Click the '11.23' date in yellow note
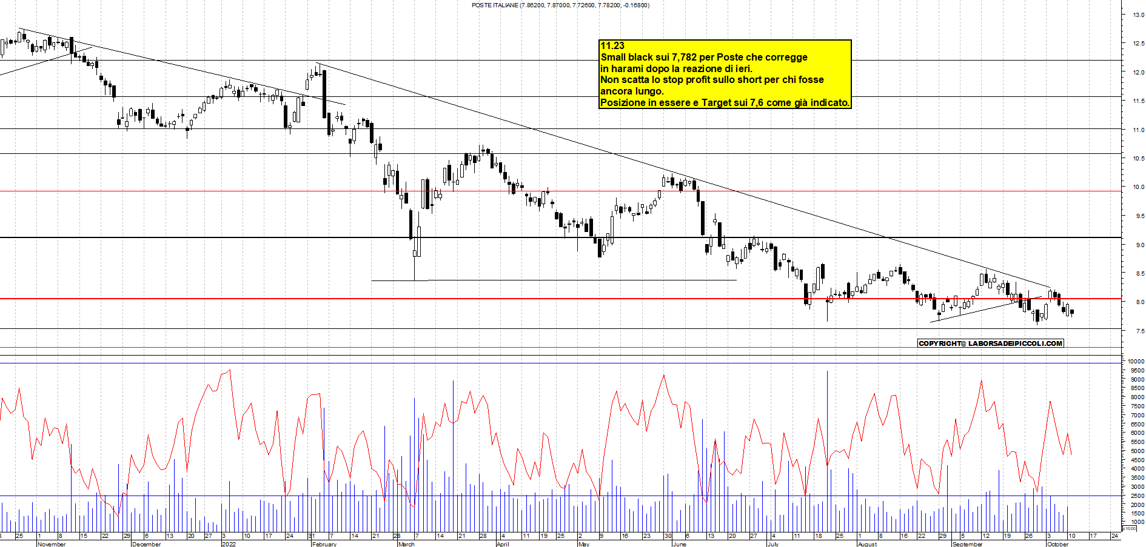The height and width of the screenshot is (547, 1146). (612, 45)
